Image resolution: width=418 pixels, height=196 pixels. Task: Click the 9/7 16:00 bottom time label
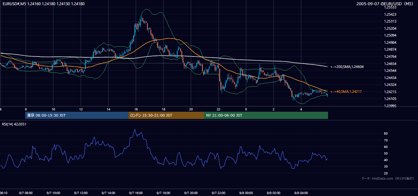pos(136,193)
